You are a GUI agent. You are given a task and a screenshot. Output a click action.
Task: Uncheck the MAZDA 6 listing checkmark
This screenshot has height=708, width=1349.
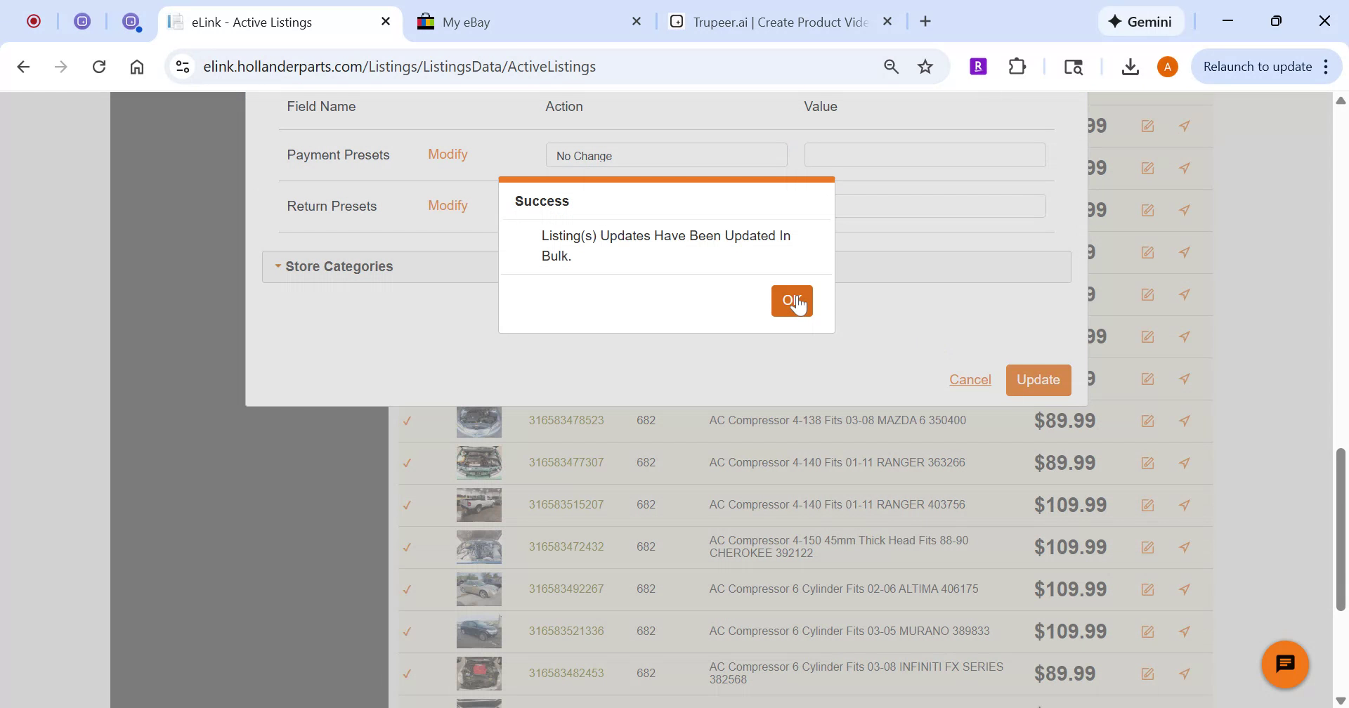pos(408,421)
